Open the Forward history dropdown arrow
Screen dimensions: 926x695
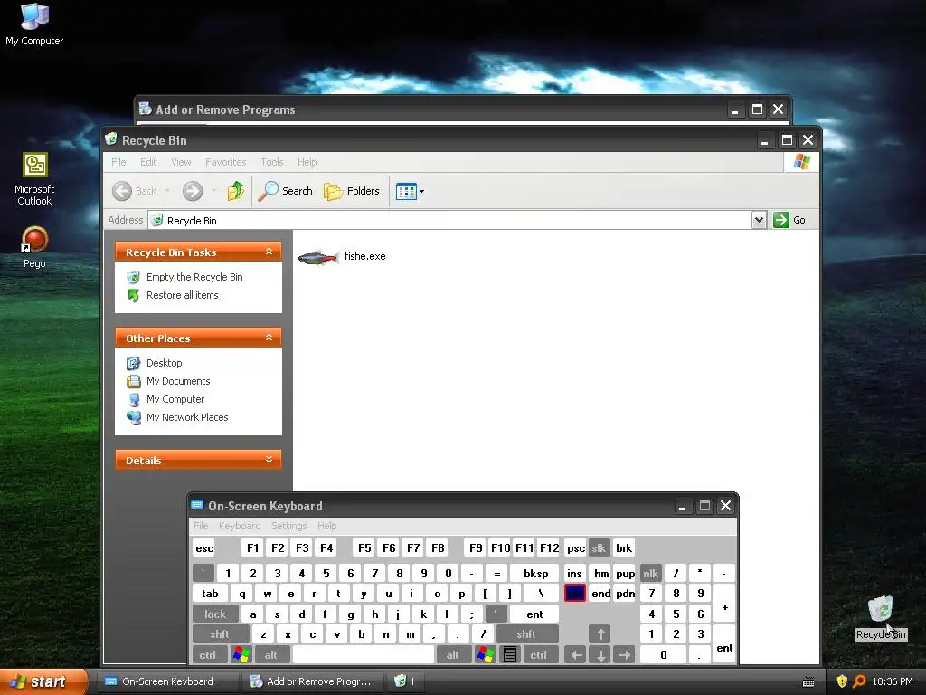point(213,191)
